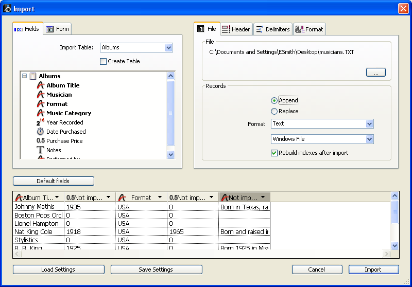Click the Music Category field icon
This screenshot has height=287, width=412.
(41, 113)
